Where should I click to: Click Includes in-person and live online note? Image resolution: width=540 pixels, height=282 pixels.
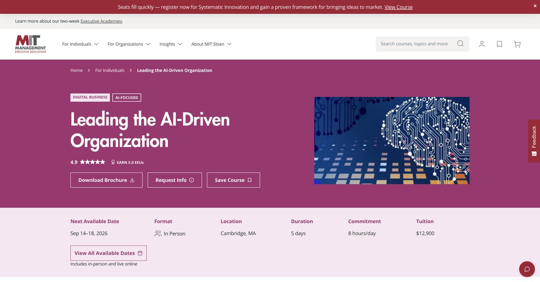pyautogui.click(x=104, y=264)
